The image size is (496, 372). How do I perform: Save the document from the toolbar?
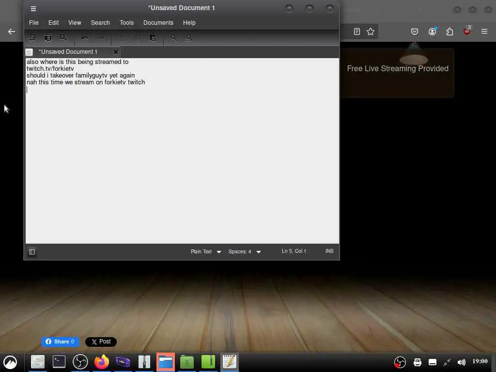(63, 38)
